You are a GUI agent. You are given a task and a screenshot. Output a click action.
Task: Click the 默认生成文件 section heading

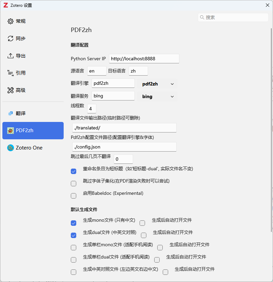pos(84,209)
